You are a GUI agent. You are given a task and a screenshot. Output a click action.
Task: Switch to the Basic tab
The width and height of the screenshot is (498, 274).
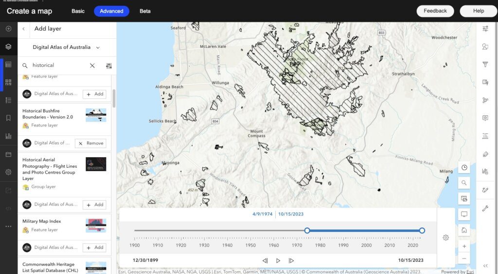pyautogui.click(x=78, y=11)
